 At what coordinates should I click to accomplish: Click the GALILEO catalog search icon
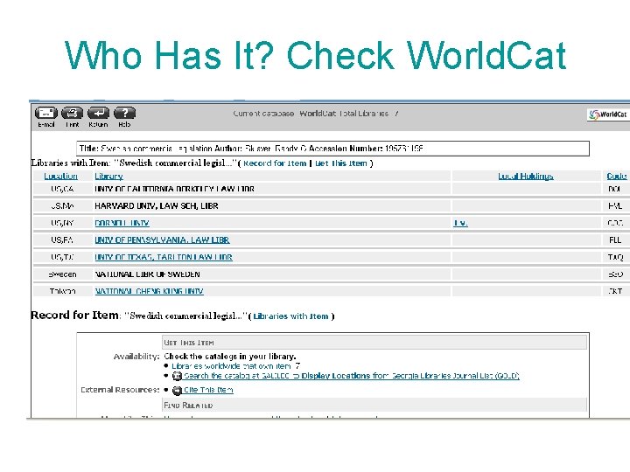pos(177,376)
